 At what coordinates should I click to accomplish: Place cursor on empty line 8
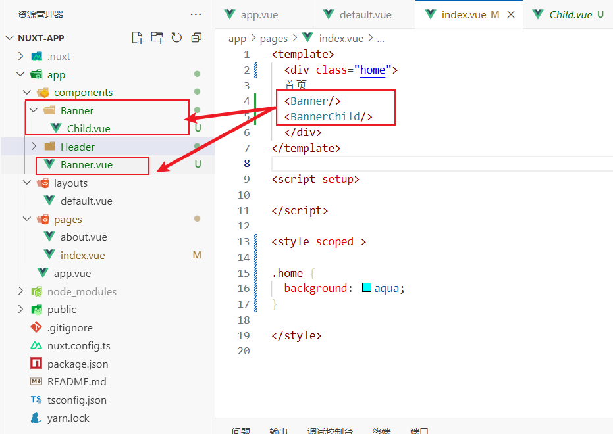click(442, 164)
